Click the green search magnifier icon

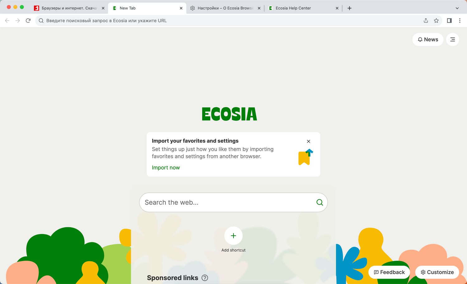[x=319, y=202]
